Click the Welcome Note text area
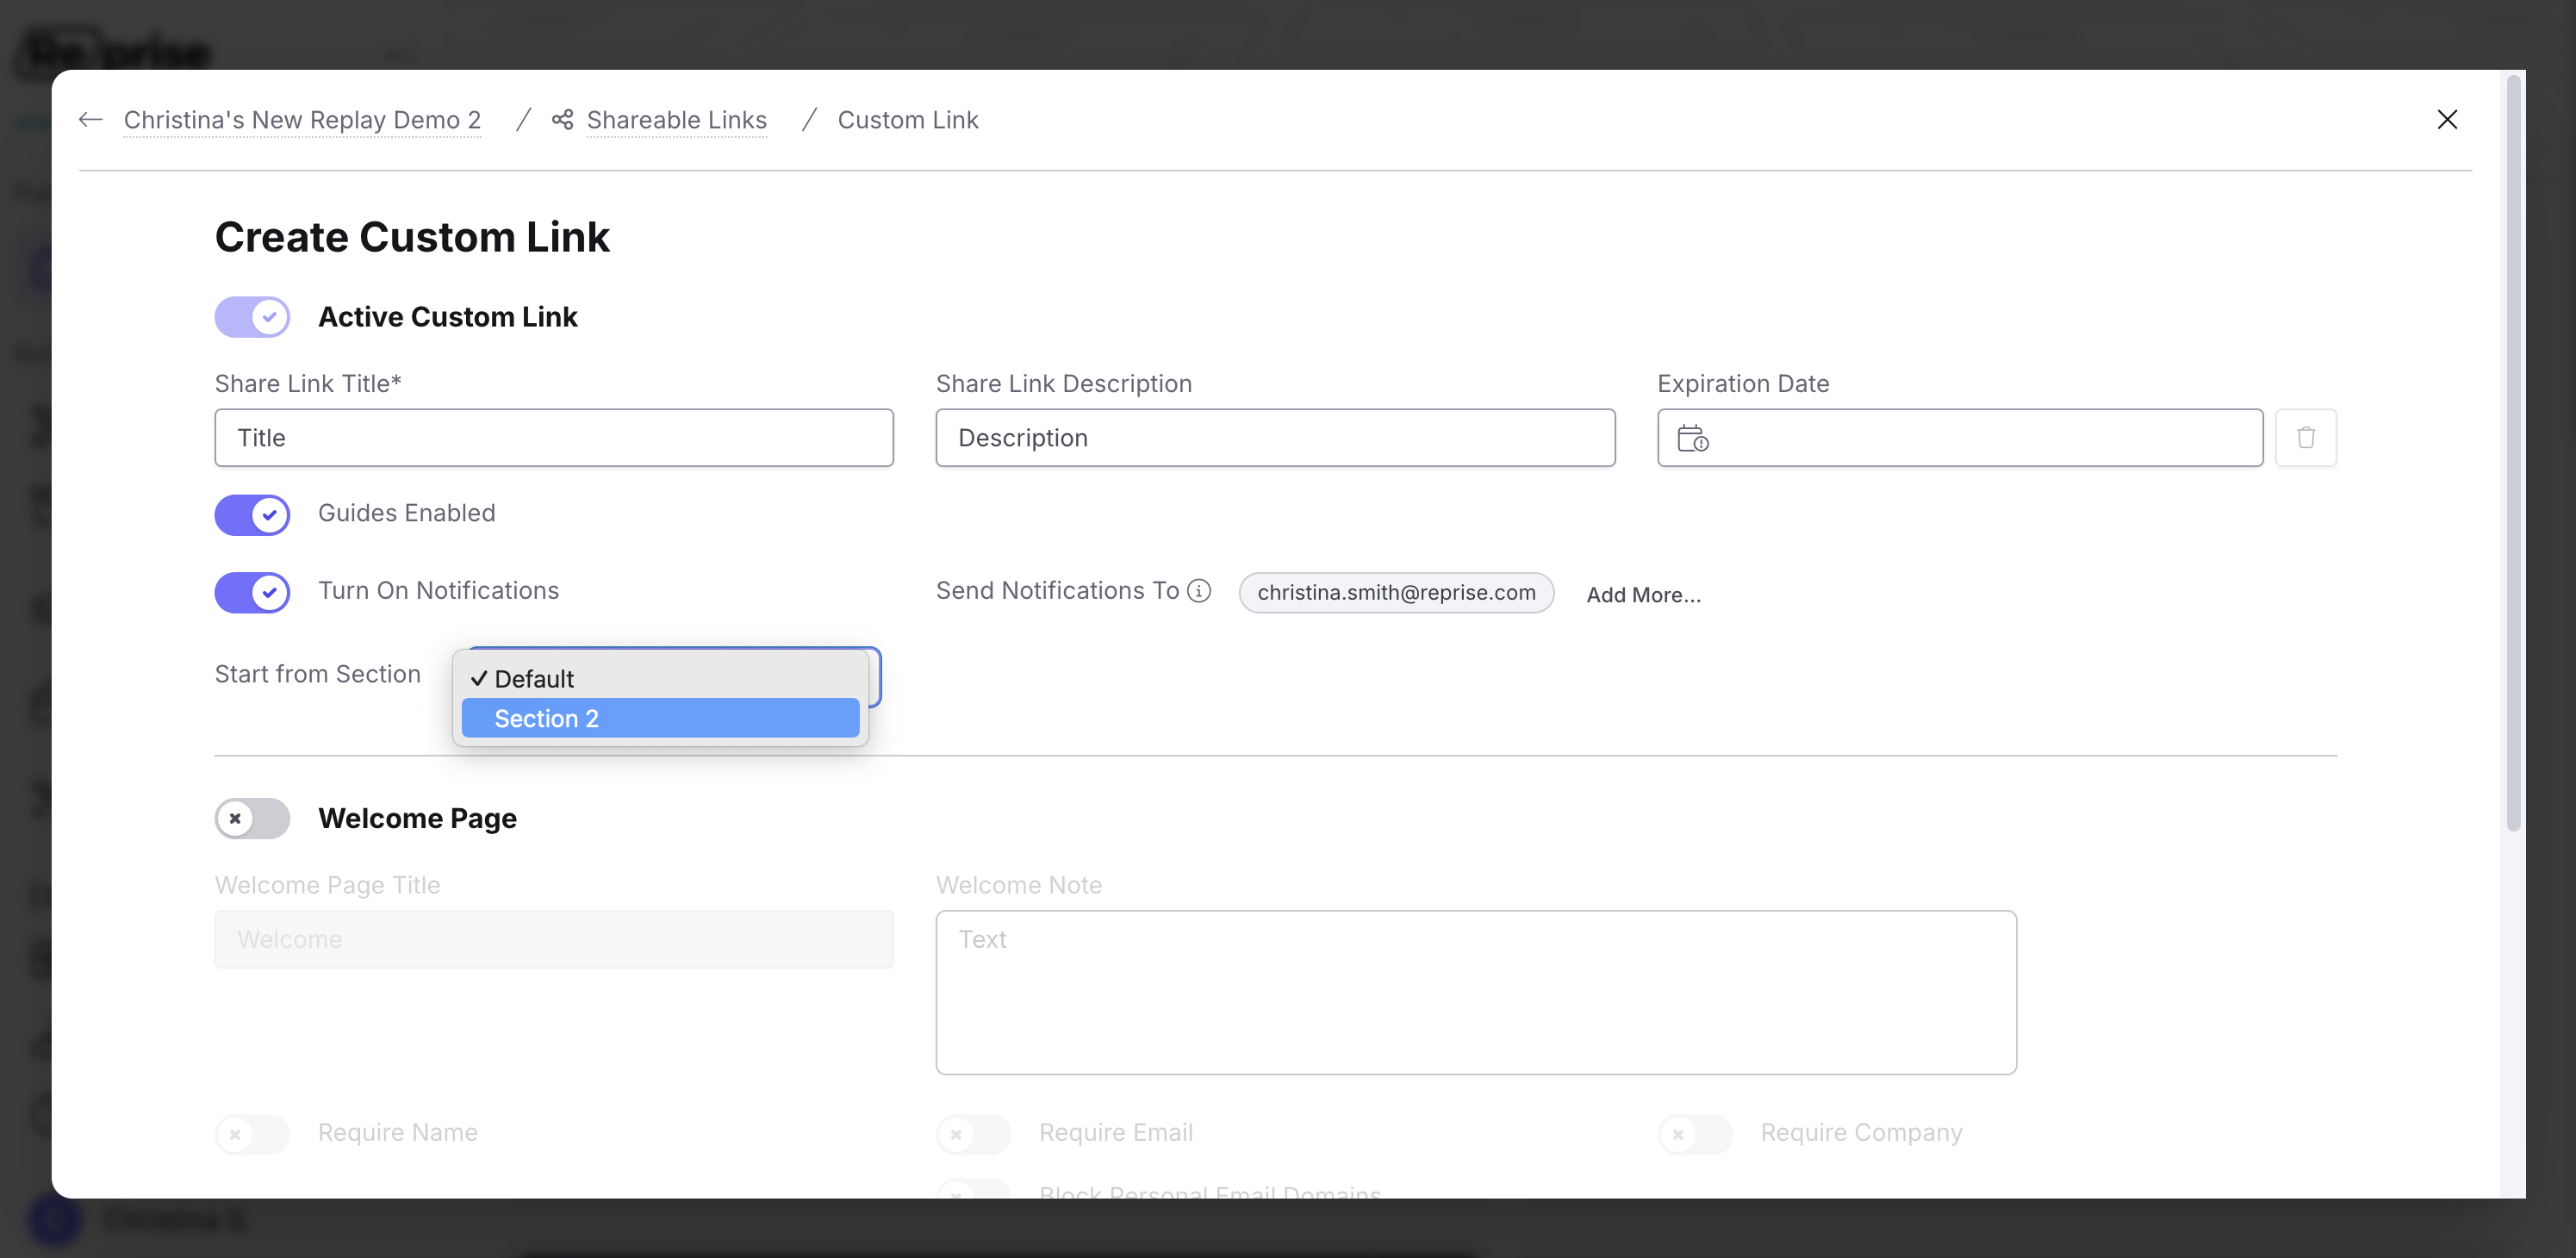 1476,992
